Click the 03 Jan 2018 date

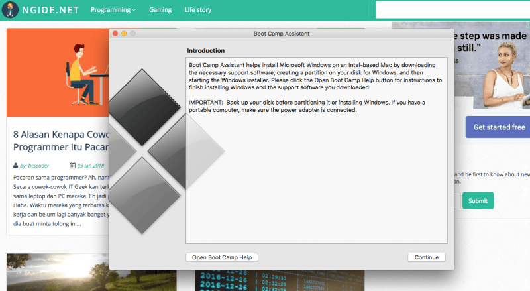pos(91,166)
